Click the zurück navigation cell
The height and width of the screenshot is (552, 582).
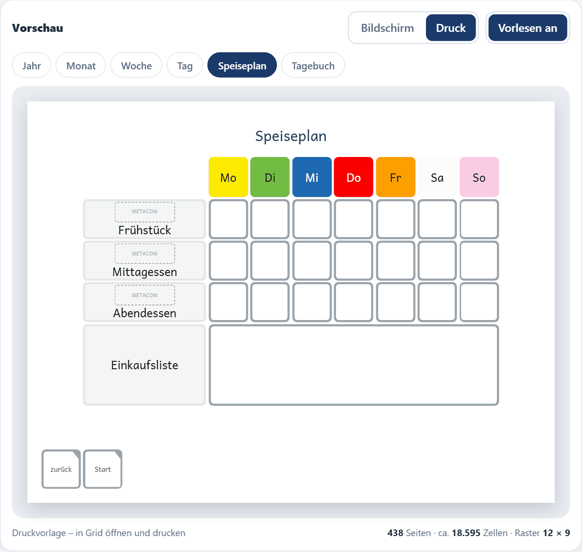[61, 469]
